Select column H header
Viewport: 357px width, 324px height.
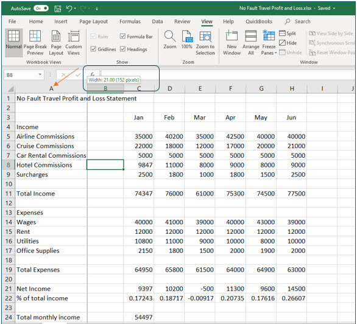[292, 88]
